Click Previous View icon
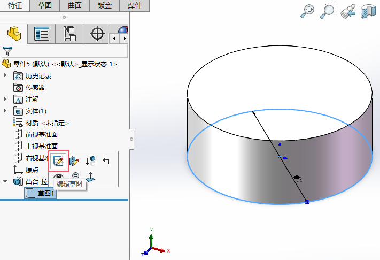The height and width of the screenshot is (260, 380). tap(348, 12)
